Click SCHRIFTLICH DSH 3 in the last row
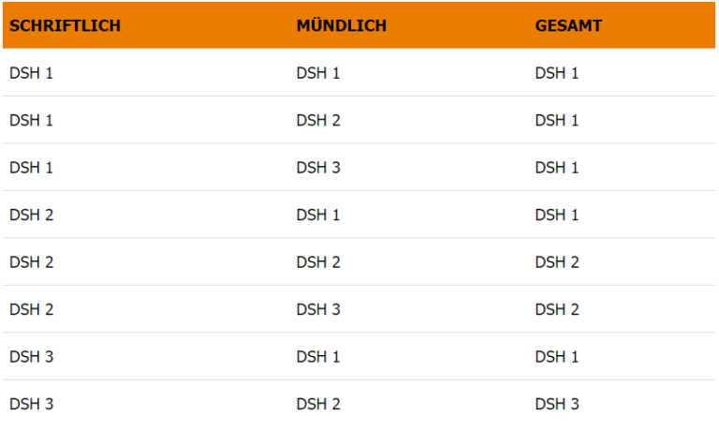The width and height of the screenshot is (719, 431). point(31,404)
